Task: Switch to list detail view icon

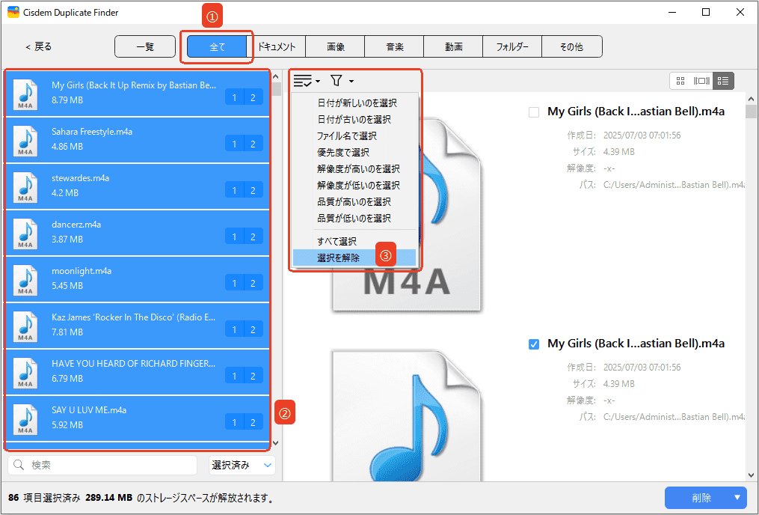Action: [x=723, y=81]
